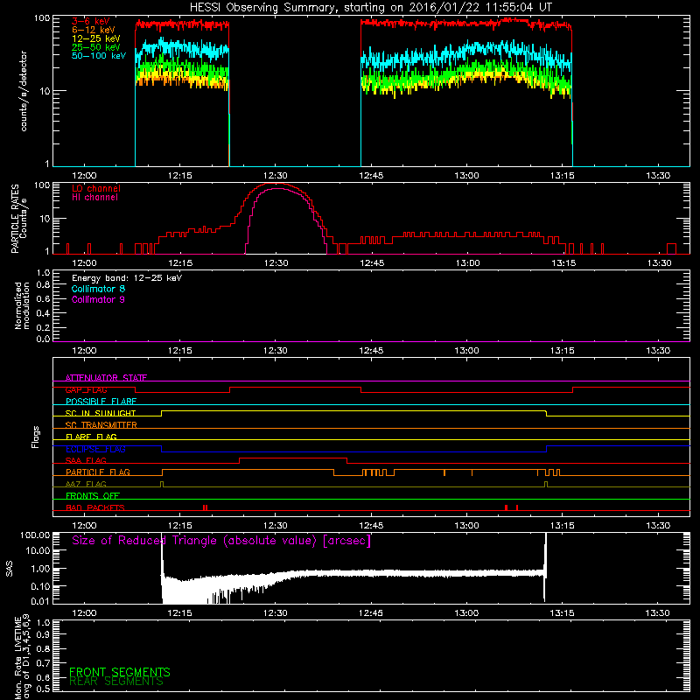Select the Collimator 8 legend label
This screenshot has width=700, height=700.
(x=98, y=289)
